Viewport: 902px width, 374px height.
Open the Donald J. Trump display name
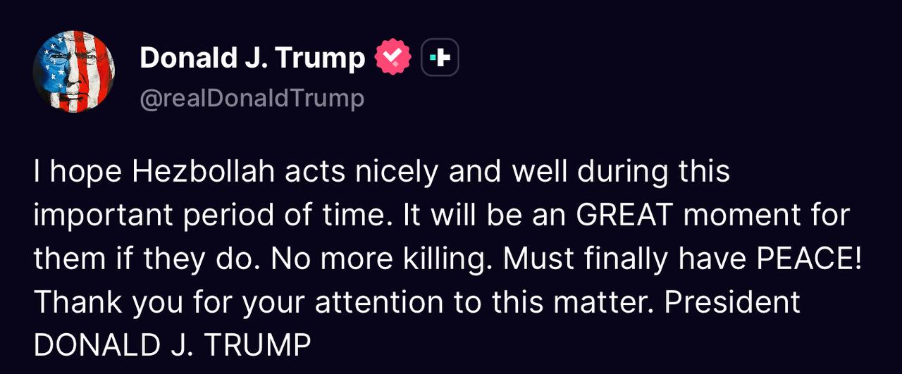coord(252,58)
